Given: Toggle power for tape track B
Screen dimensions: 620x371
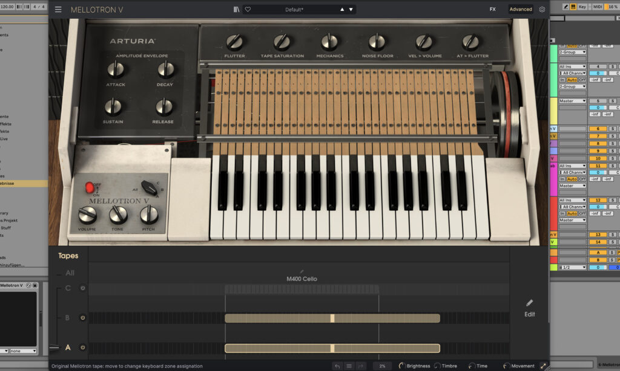Looking at the screenshot, I should click(x=82, y=318).
